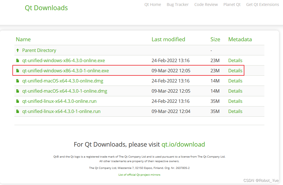Click the Parent Directory up-arrow icon
283x185 pixels.
pyautogui.click(x=17, y=50)
